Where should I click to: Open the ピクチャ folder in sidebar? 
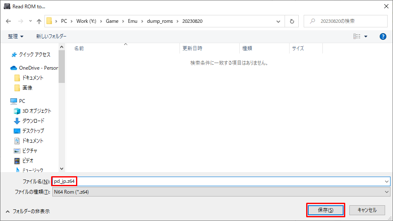click(30, 151)
